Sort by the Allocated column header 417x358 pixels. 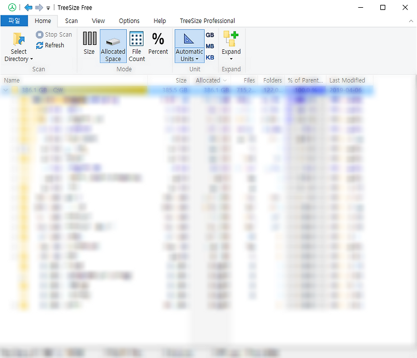(x=210, y=80)
